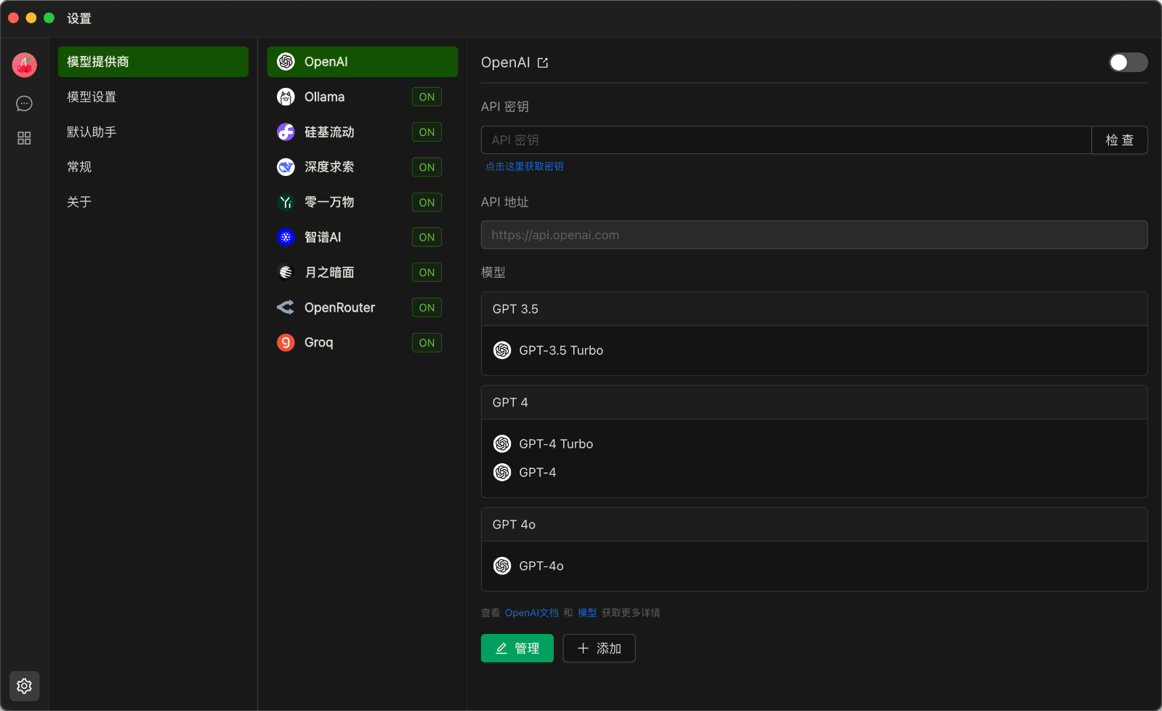
Task: Toggle the 智谱AI ON badge
Action: tap(427, 237)
